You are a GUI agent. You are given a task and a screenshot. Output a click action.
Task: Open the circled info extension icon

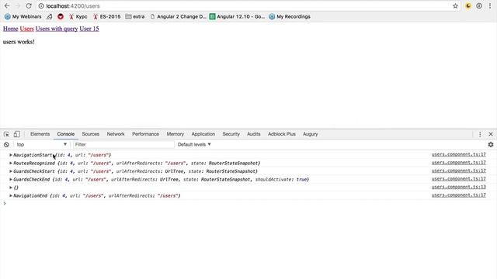pyautogui.click(x=479, y=6)
